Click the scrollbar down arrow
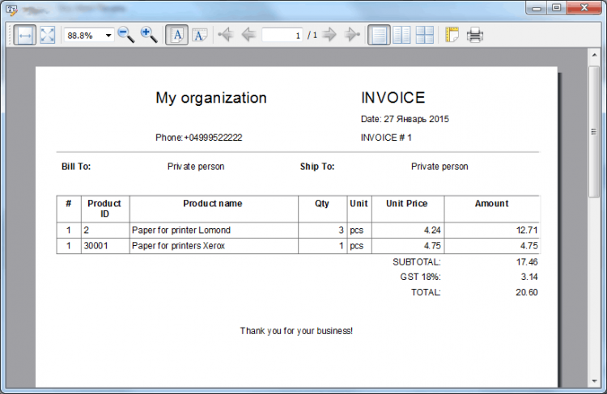 [594, 381]
